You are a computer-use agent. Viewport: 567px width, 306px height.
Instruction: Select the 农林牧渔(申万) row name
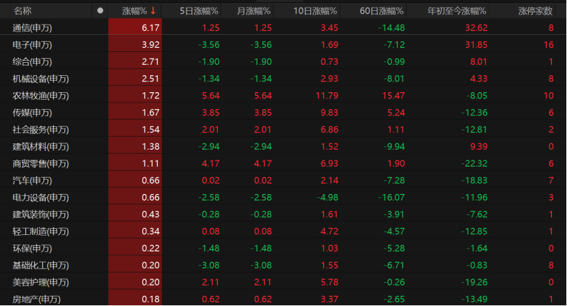point(40,96)
